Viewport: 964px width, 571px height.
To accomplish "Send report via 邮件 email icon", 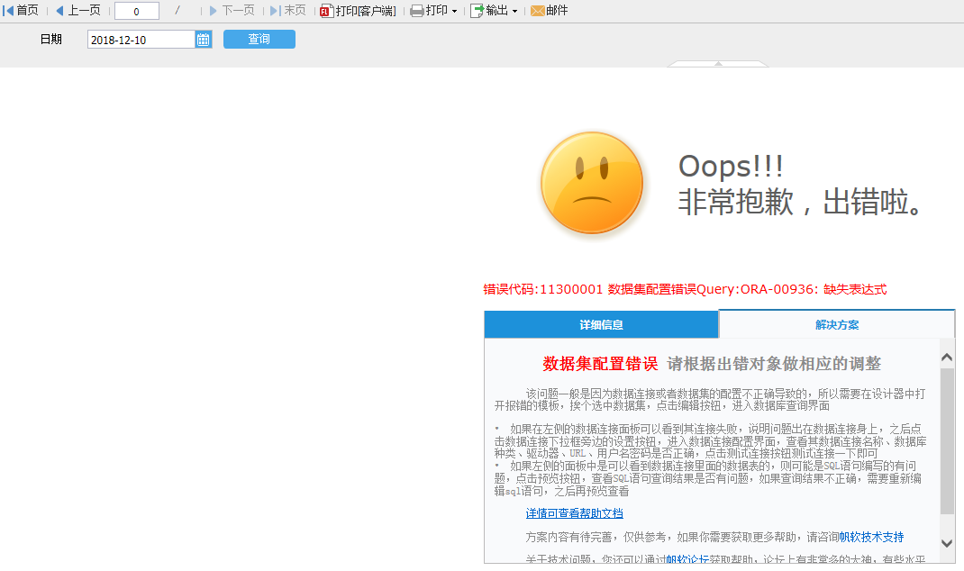I will (x=537, y=11).
